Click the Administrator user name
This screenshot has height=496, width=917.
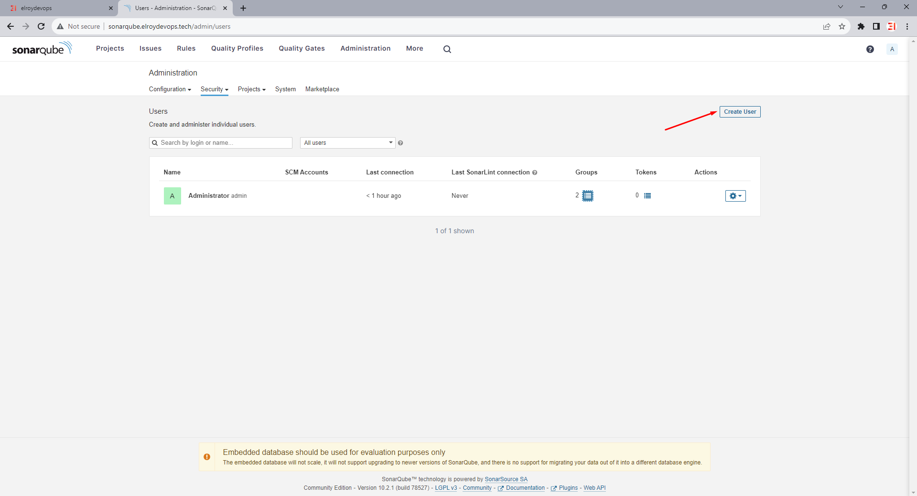point(208,196)
